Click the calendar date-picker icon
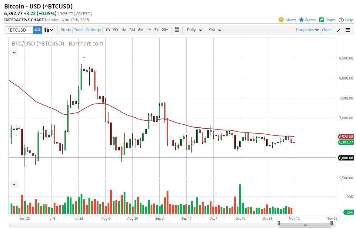356x229 pixels. (x=177, y=30)
